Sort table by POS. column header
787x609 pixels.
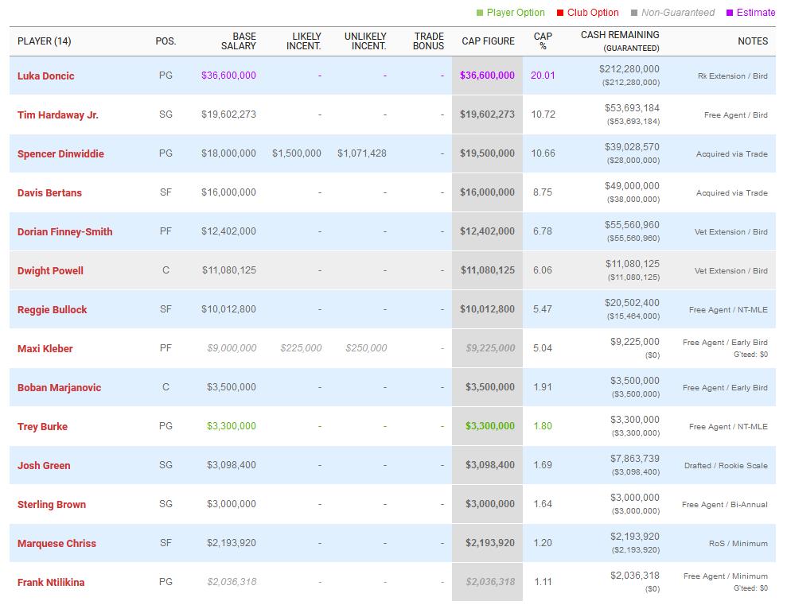point(166,41)
